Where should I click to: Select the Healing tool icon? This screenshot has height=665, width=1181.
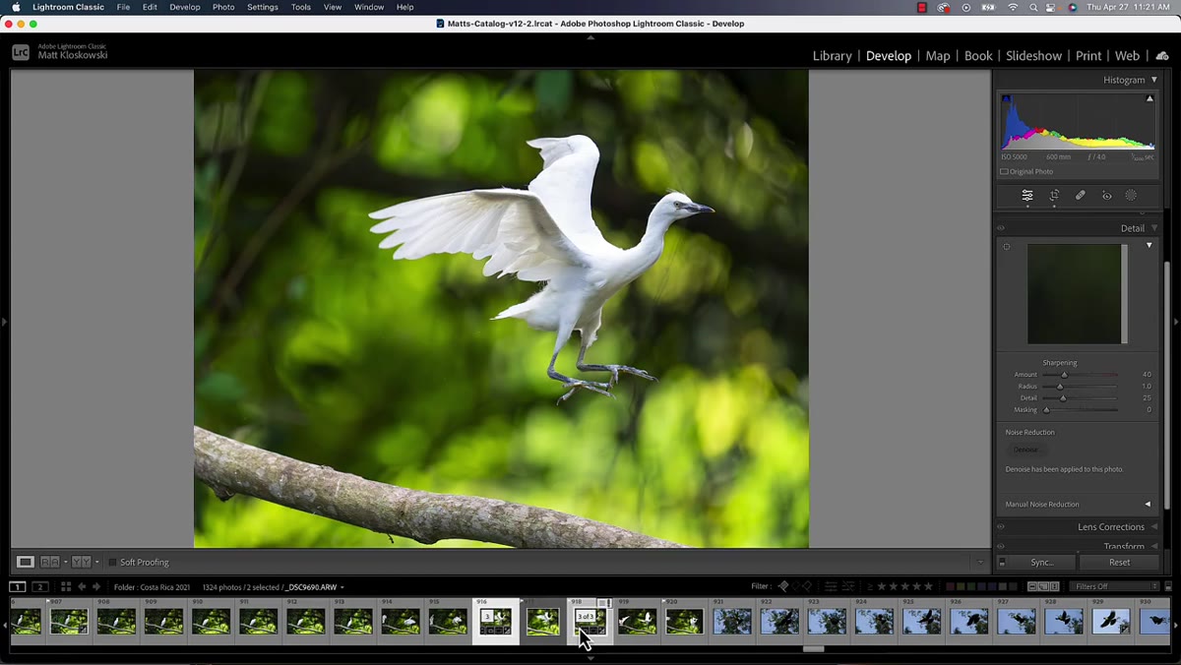click(x=1081, y=196)
